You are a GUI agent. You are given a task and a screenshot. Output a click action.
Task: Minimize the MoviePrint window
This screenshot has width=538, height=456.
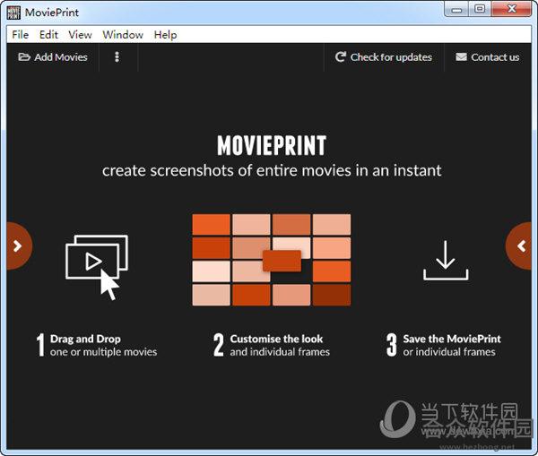tap(456, 9)
